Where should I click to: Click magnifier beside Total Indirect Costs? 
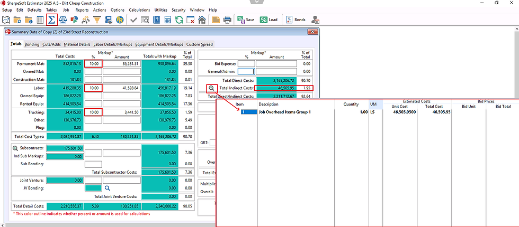click(x=211, y=88)
